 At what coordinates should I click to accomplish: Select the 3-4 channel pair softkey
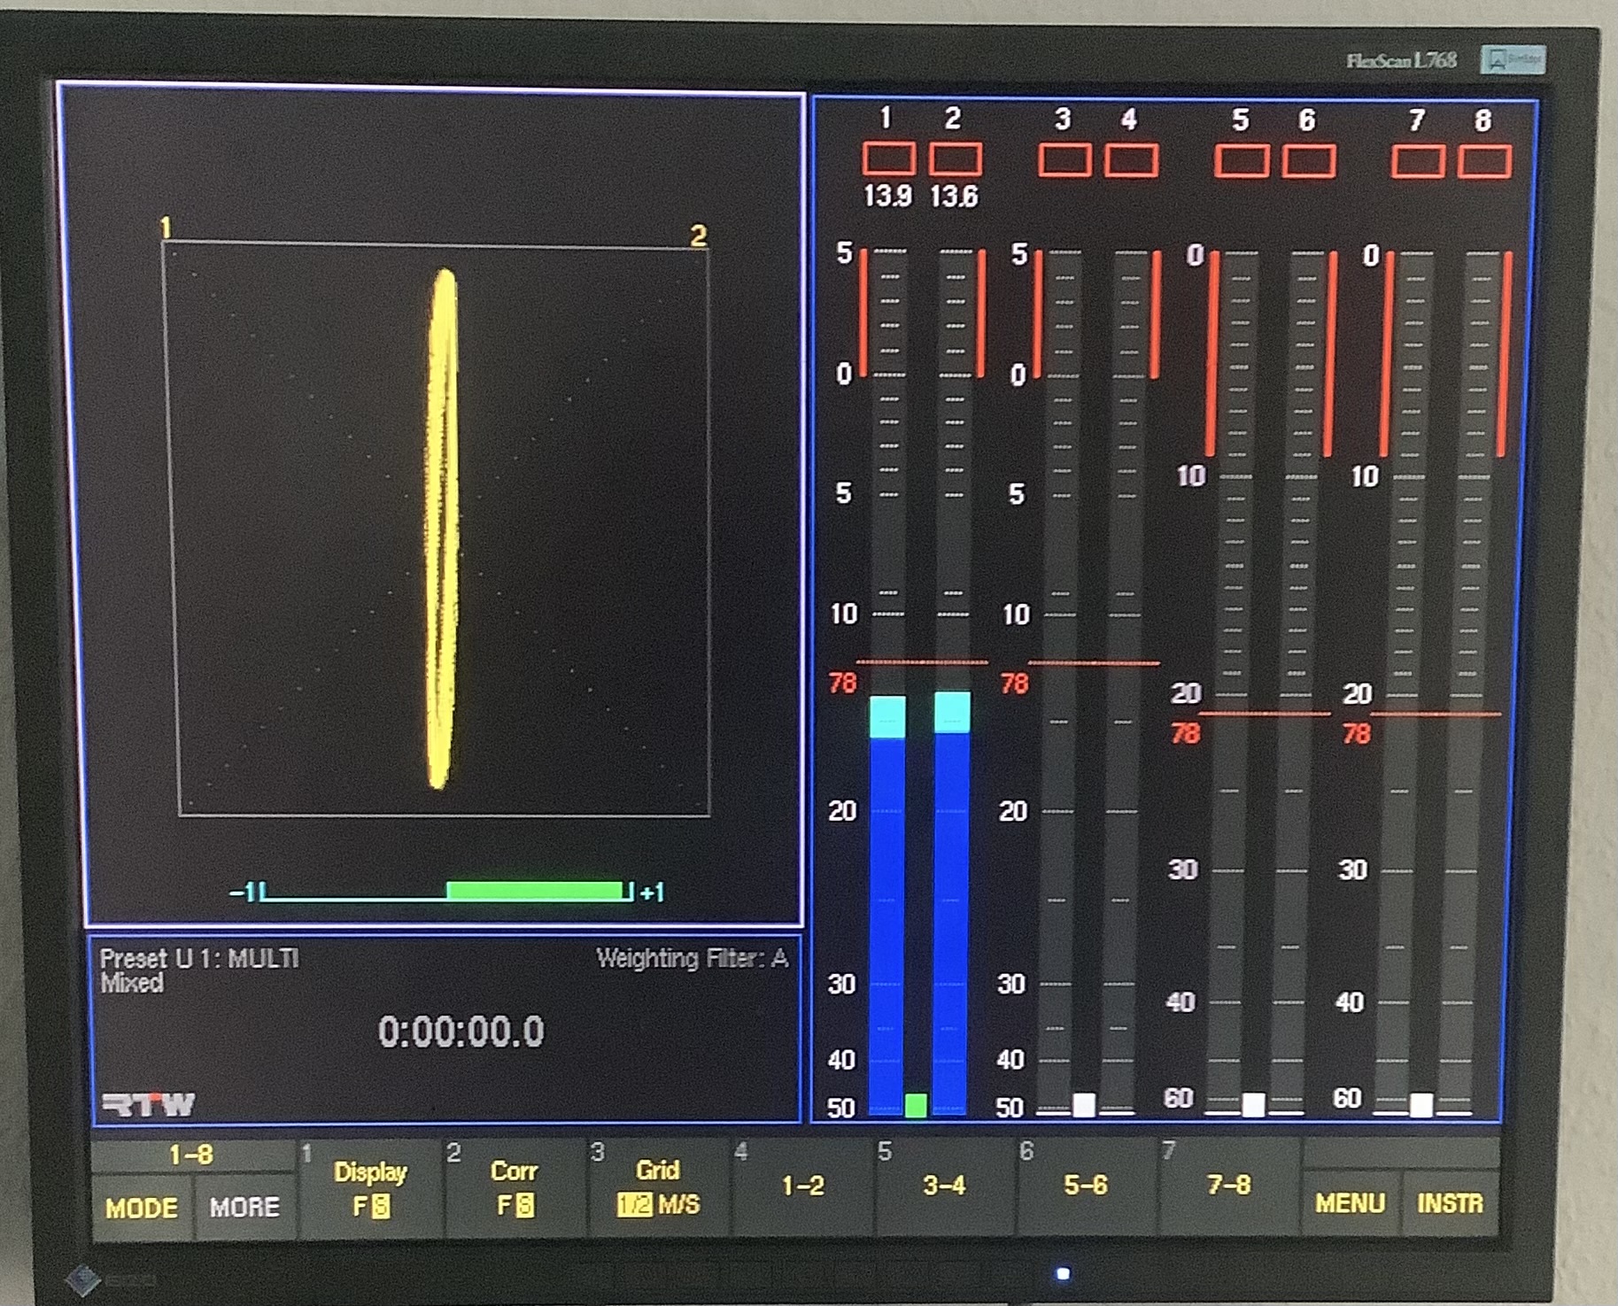(944, 1185)
